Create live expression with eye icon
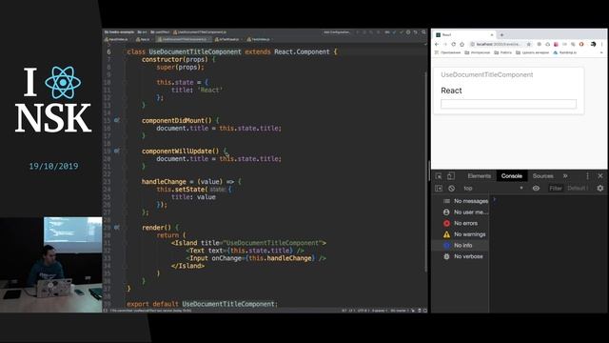 tap(536, 189)
